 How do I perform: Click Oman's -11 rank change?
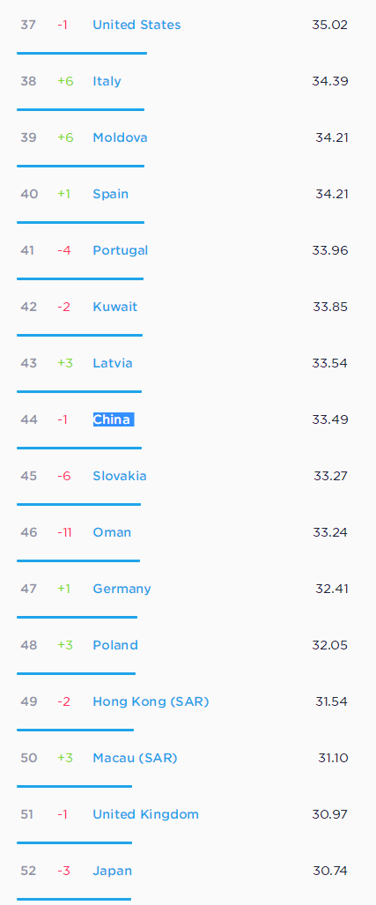[x=64, y=532]
